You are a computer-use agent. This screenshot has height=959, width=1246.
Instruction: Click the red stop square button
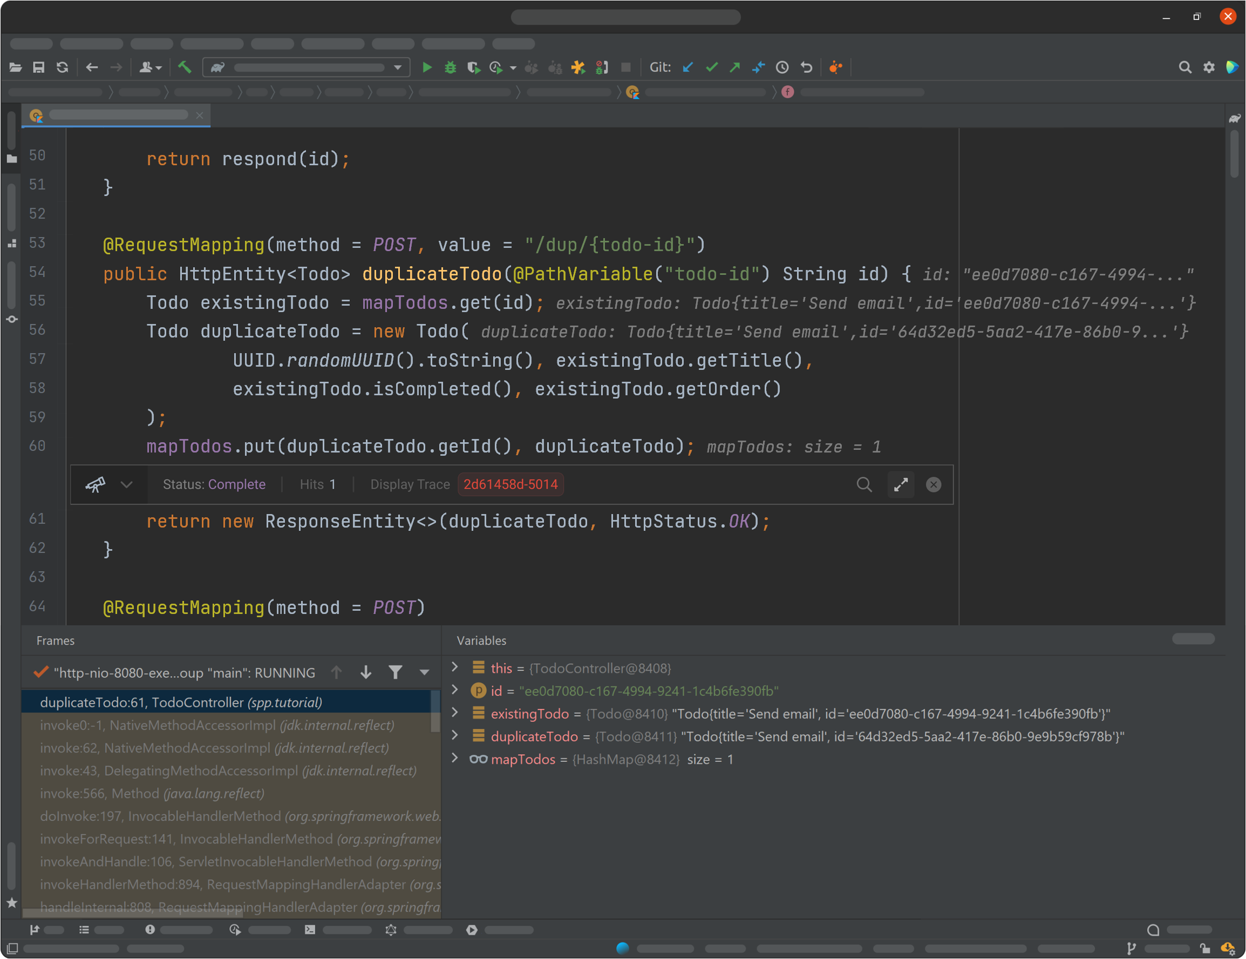click(626, 67)
